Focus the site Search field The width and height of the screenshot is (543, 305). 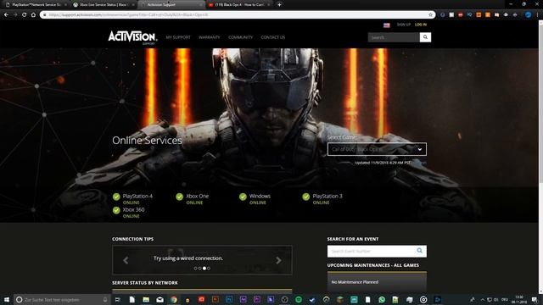pos(394,37)
